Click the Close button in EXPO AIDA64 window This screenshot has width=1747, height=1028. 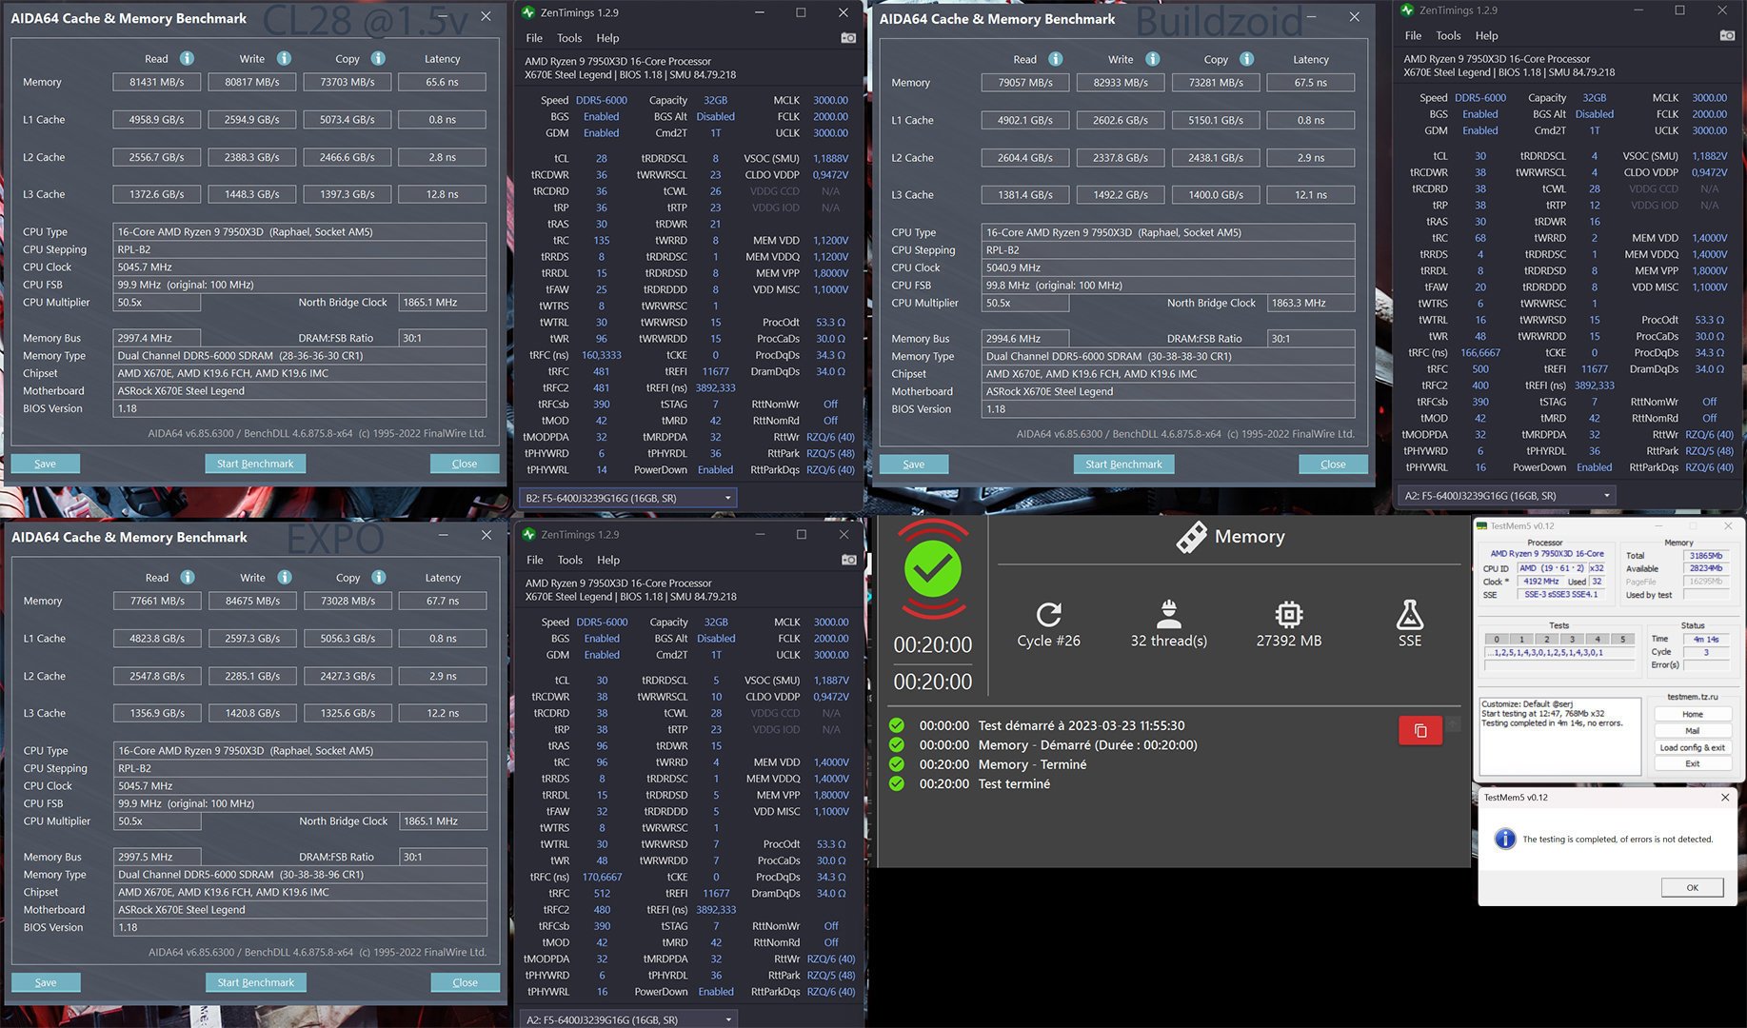click(x=466, y=982)
